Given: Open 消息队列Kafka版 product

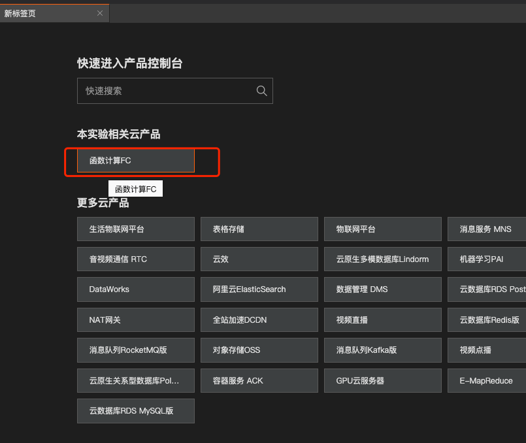Looking at the screenshot, I should (383, 350).
